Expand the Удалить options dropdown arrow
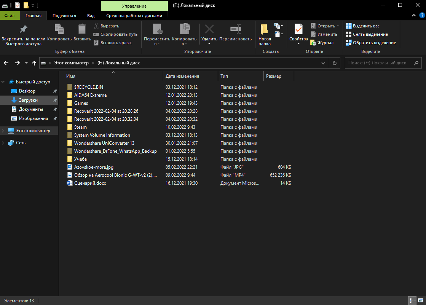 (x=209, y=44)
